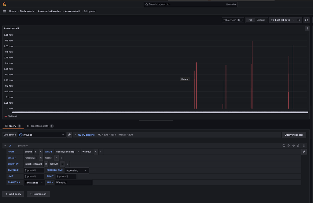Open the Last 30 days time picker
Viewport: 313px width, 203px height.
click(282, 20)
